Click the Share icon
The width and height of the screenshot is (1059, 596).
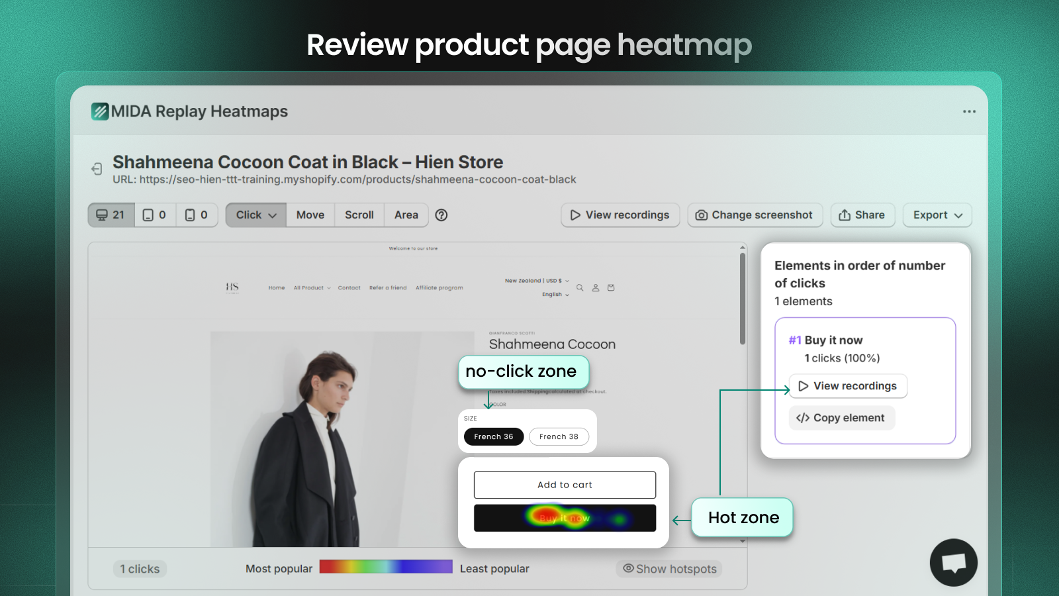(845, 215)
